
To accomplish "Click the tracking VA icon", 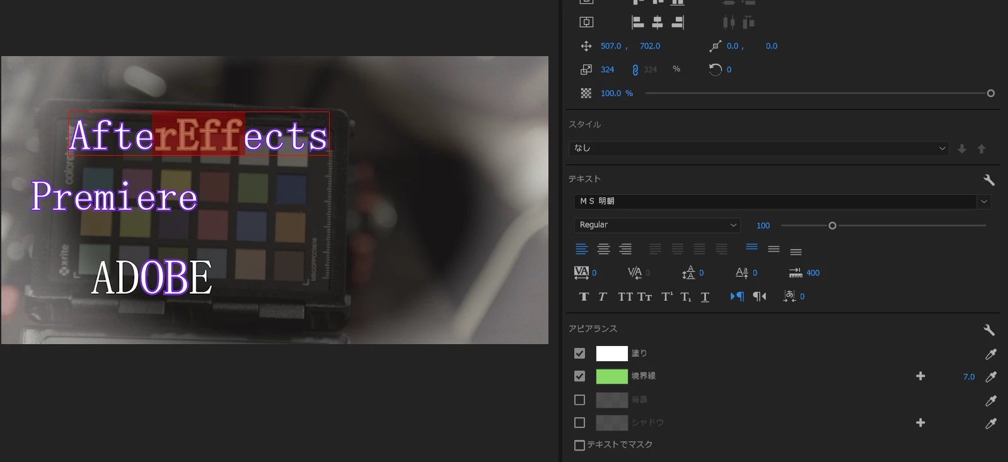I will pos(581,272).
